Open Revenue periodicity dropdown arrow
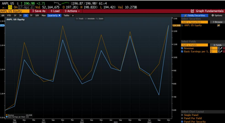The image size is (225, 123). tap(219, 48)
